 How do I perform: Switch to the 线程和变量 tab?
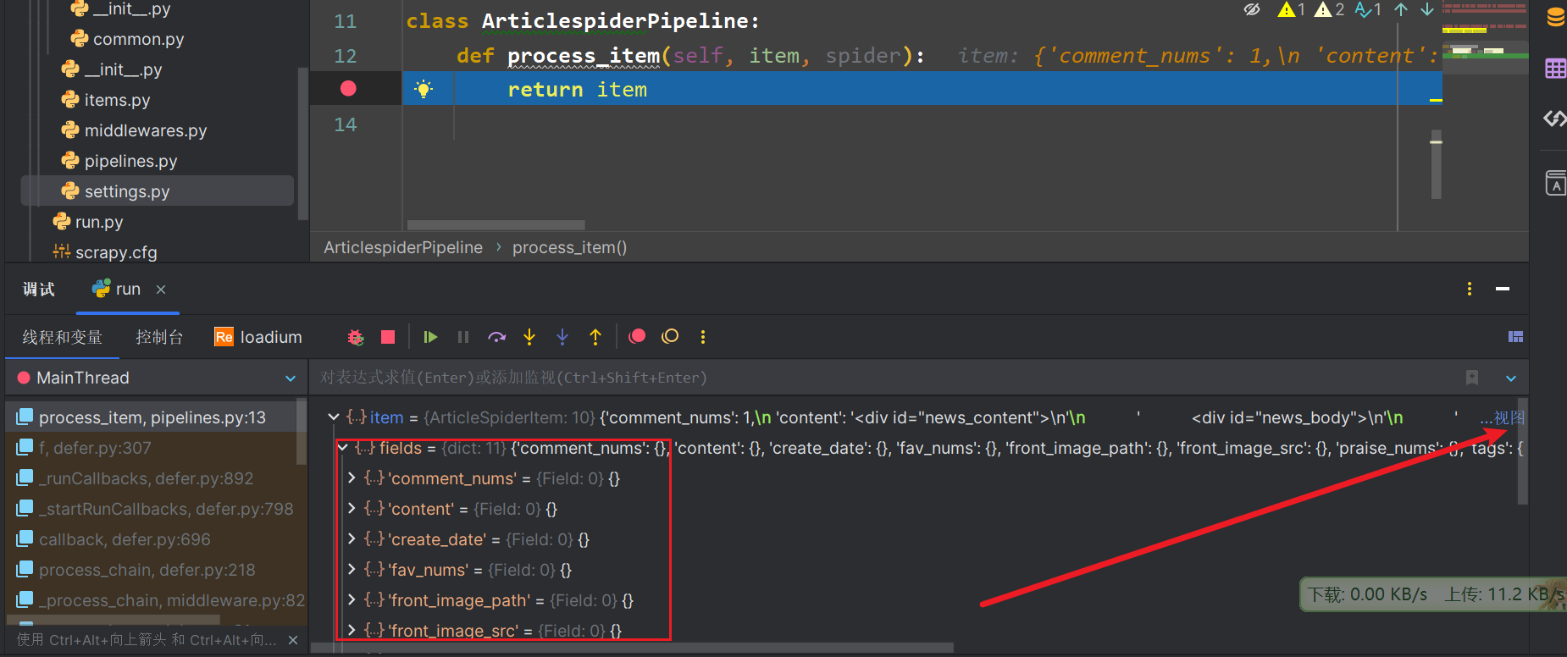[63, 337]
